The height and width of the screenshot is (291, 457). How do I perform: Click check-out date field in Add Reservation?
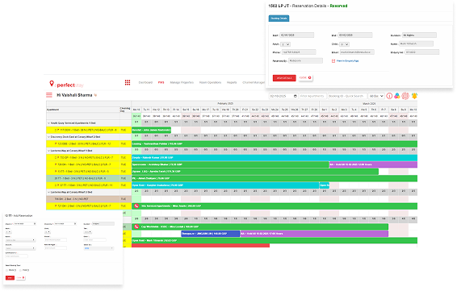tap(65, 224)
